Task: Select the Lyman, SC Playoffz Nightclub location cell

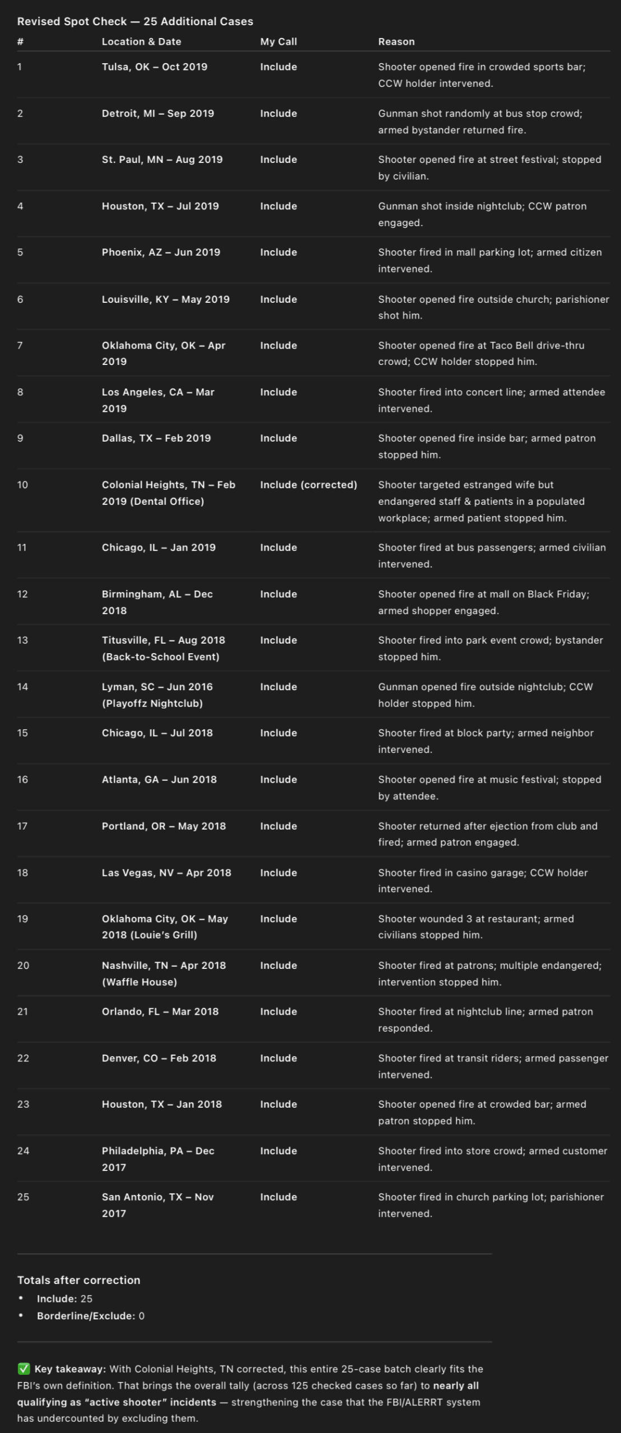Action: (157, 695)
